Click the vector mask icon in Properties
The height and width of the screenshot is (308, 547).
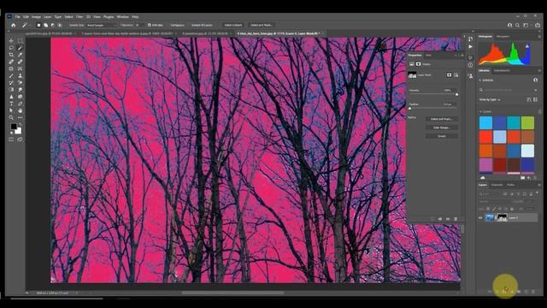pos(456,74)
